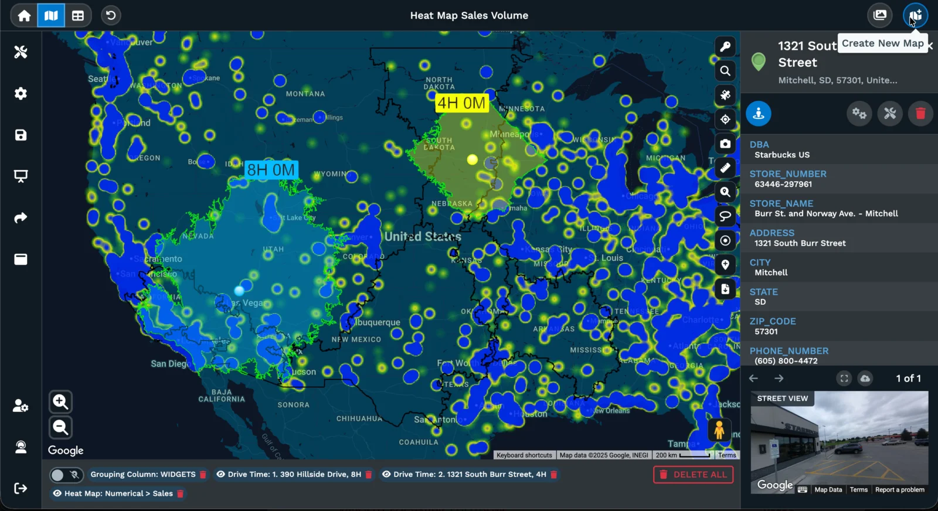Screen dimensions: 938x511
Task: Switch to the Map view tab
Action: click(x=51, y=16)
